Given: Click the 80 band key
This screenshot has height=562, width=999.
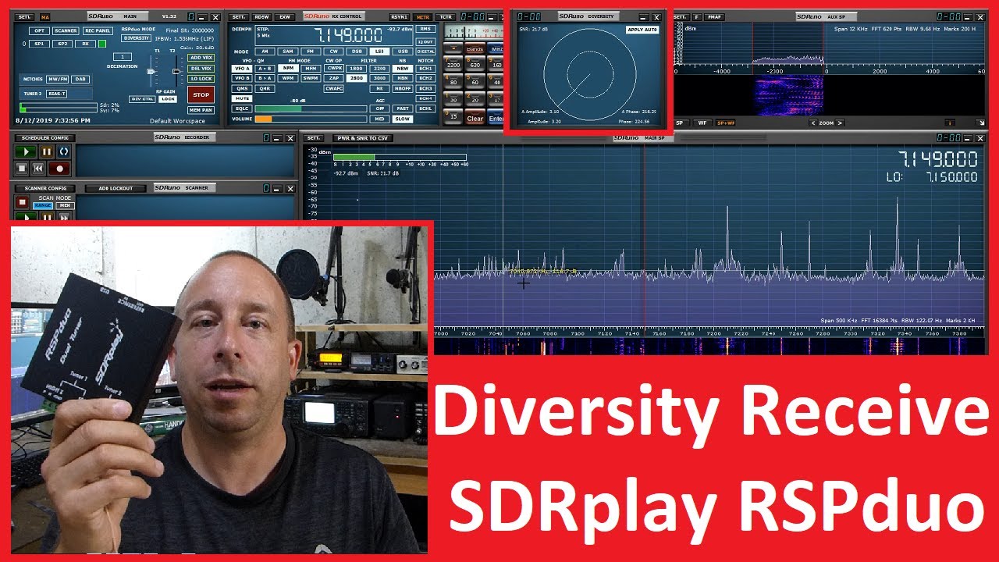Looking at the screenshot, I should (453, 82).
